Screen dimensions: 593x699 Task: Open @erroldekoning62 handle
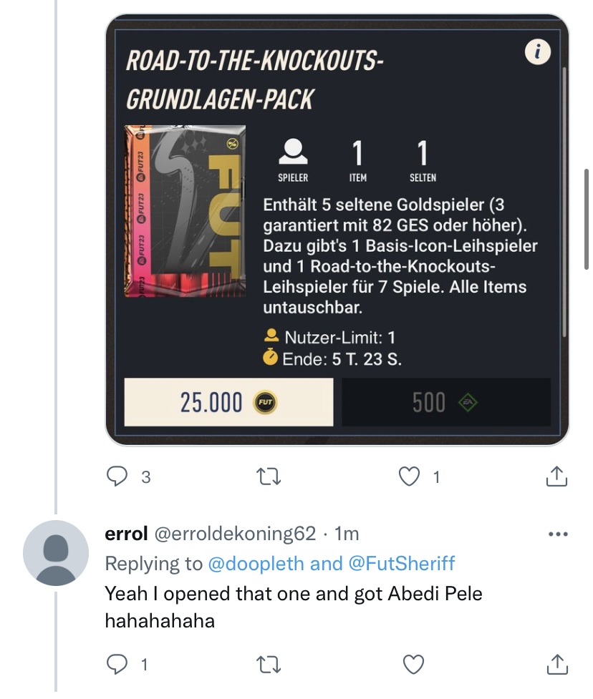[235, 534]
